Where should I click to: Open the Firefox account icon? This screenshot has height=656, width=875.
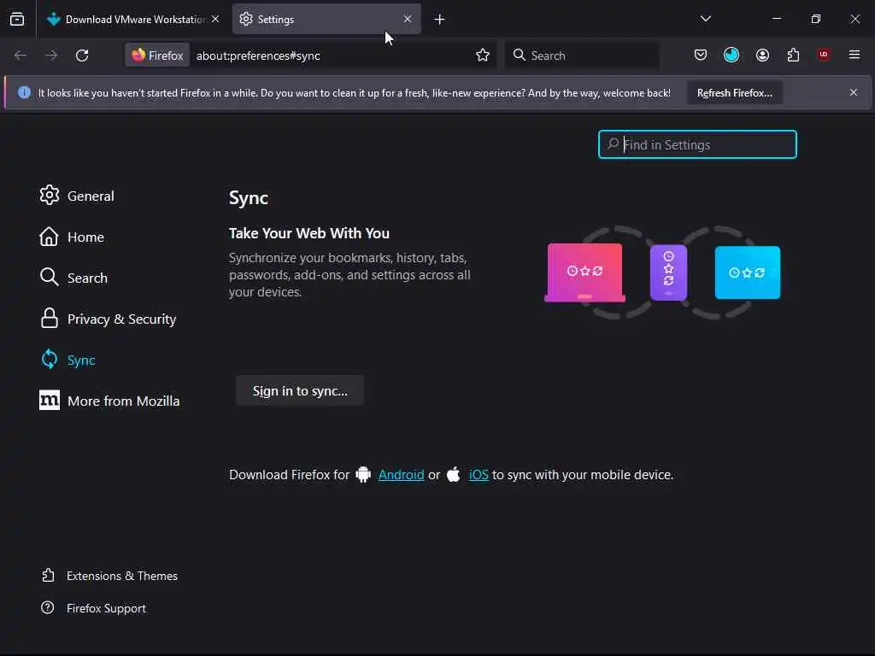click(762, 55)
